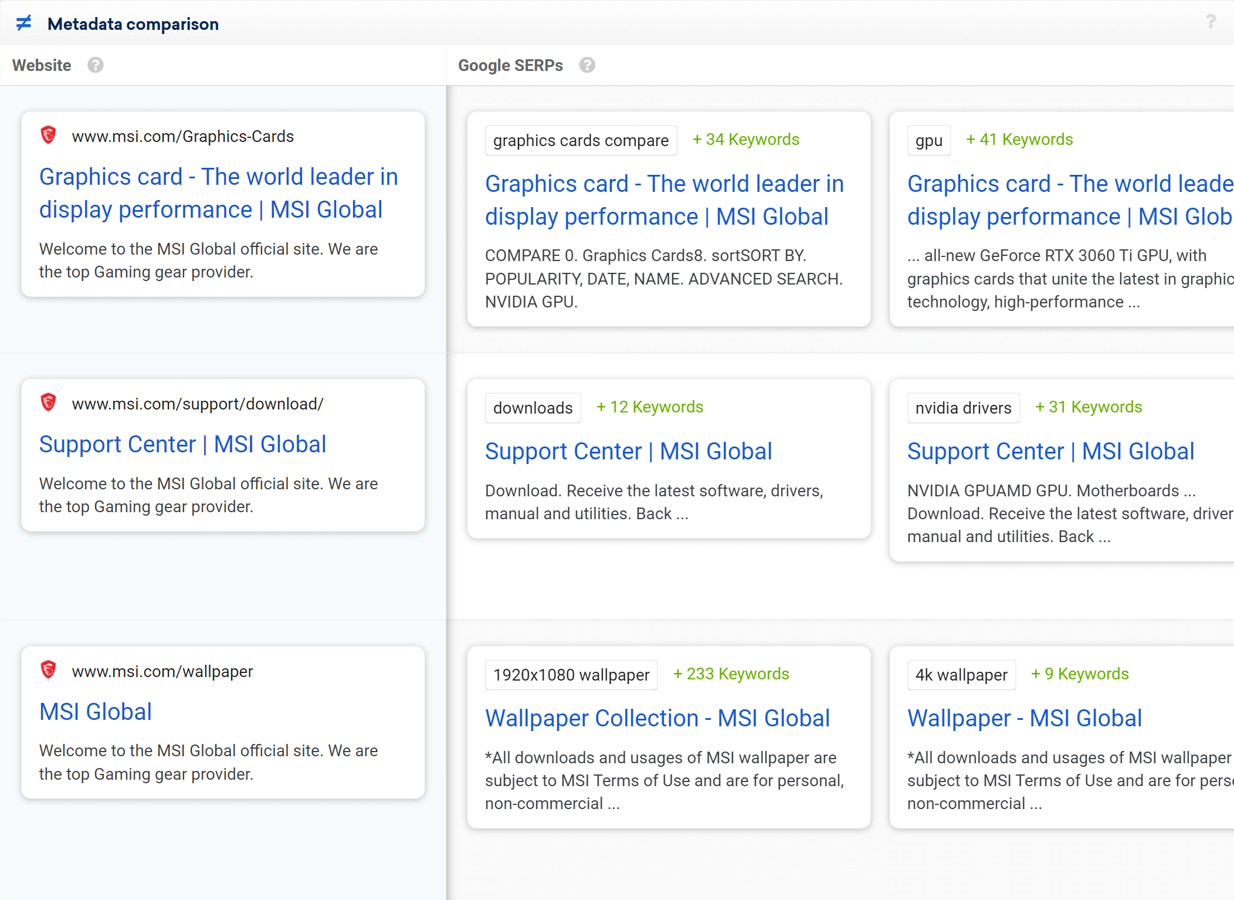Viewport: 1234px width, 900px height.
Task: Open SERP title under 'nvidia drivers' keyword
Action: click(x=1050, y=451)
